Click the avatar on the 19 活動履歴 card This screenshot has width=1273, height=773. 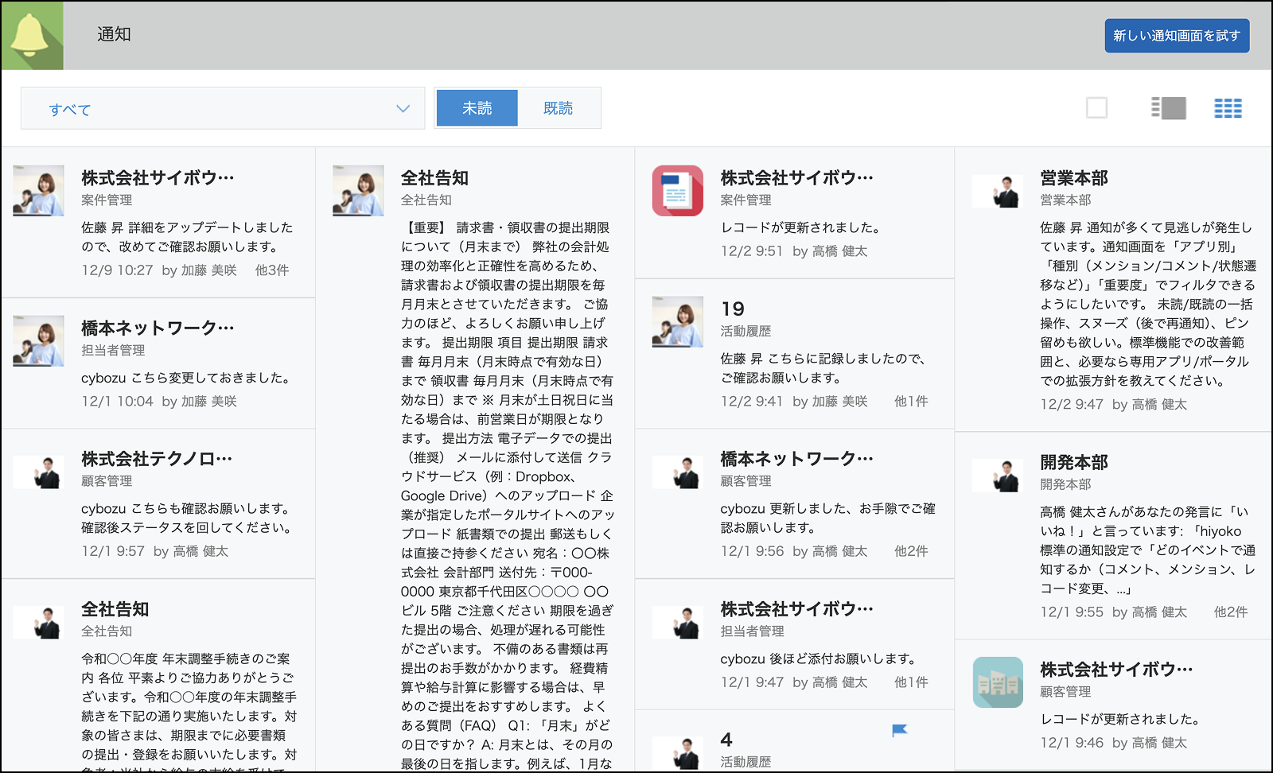[677, 321]
